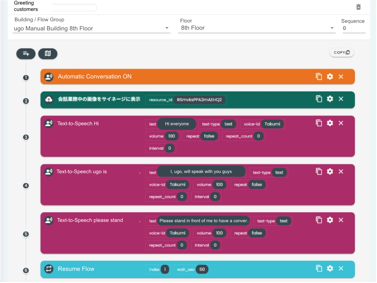
Task: Open the map view icon button
Action: click(x=48, y=54)
